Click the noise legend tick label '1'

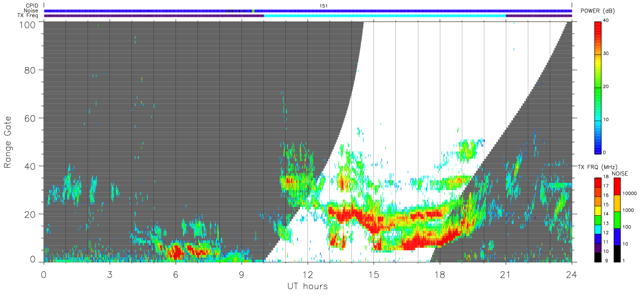624,260
